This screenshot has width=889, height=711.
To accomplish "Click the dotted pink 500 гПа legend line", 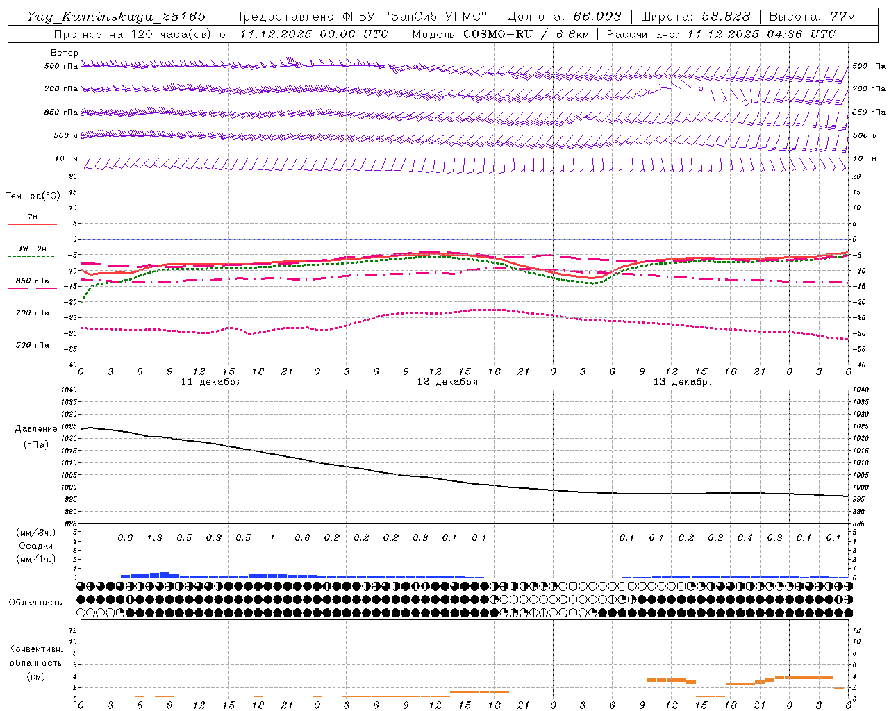I will click(x=31, y=353).
